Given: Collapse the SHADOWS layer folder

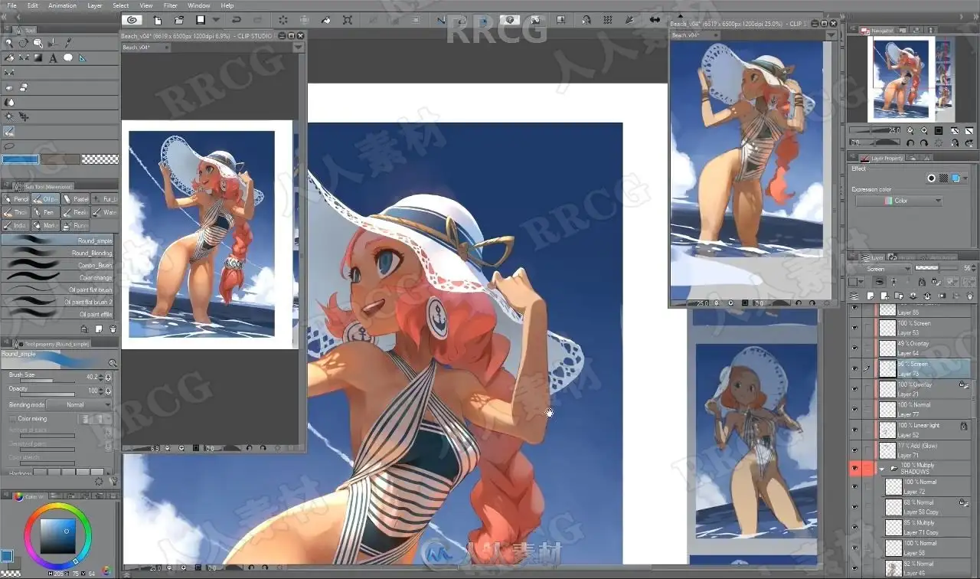Looking at the screenshot, I should click(x=882, y=469).
